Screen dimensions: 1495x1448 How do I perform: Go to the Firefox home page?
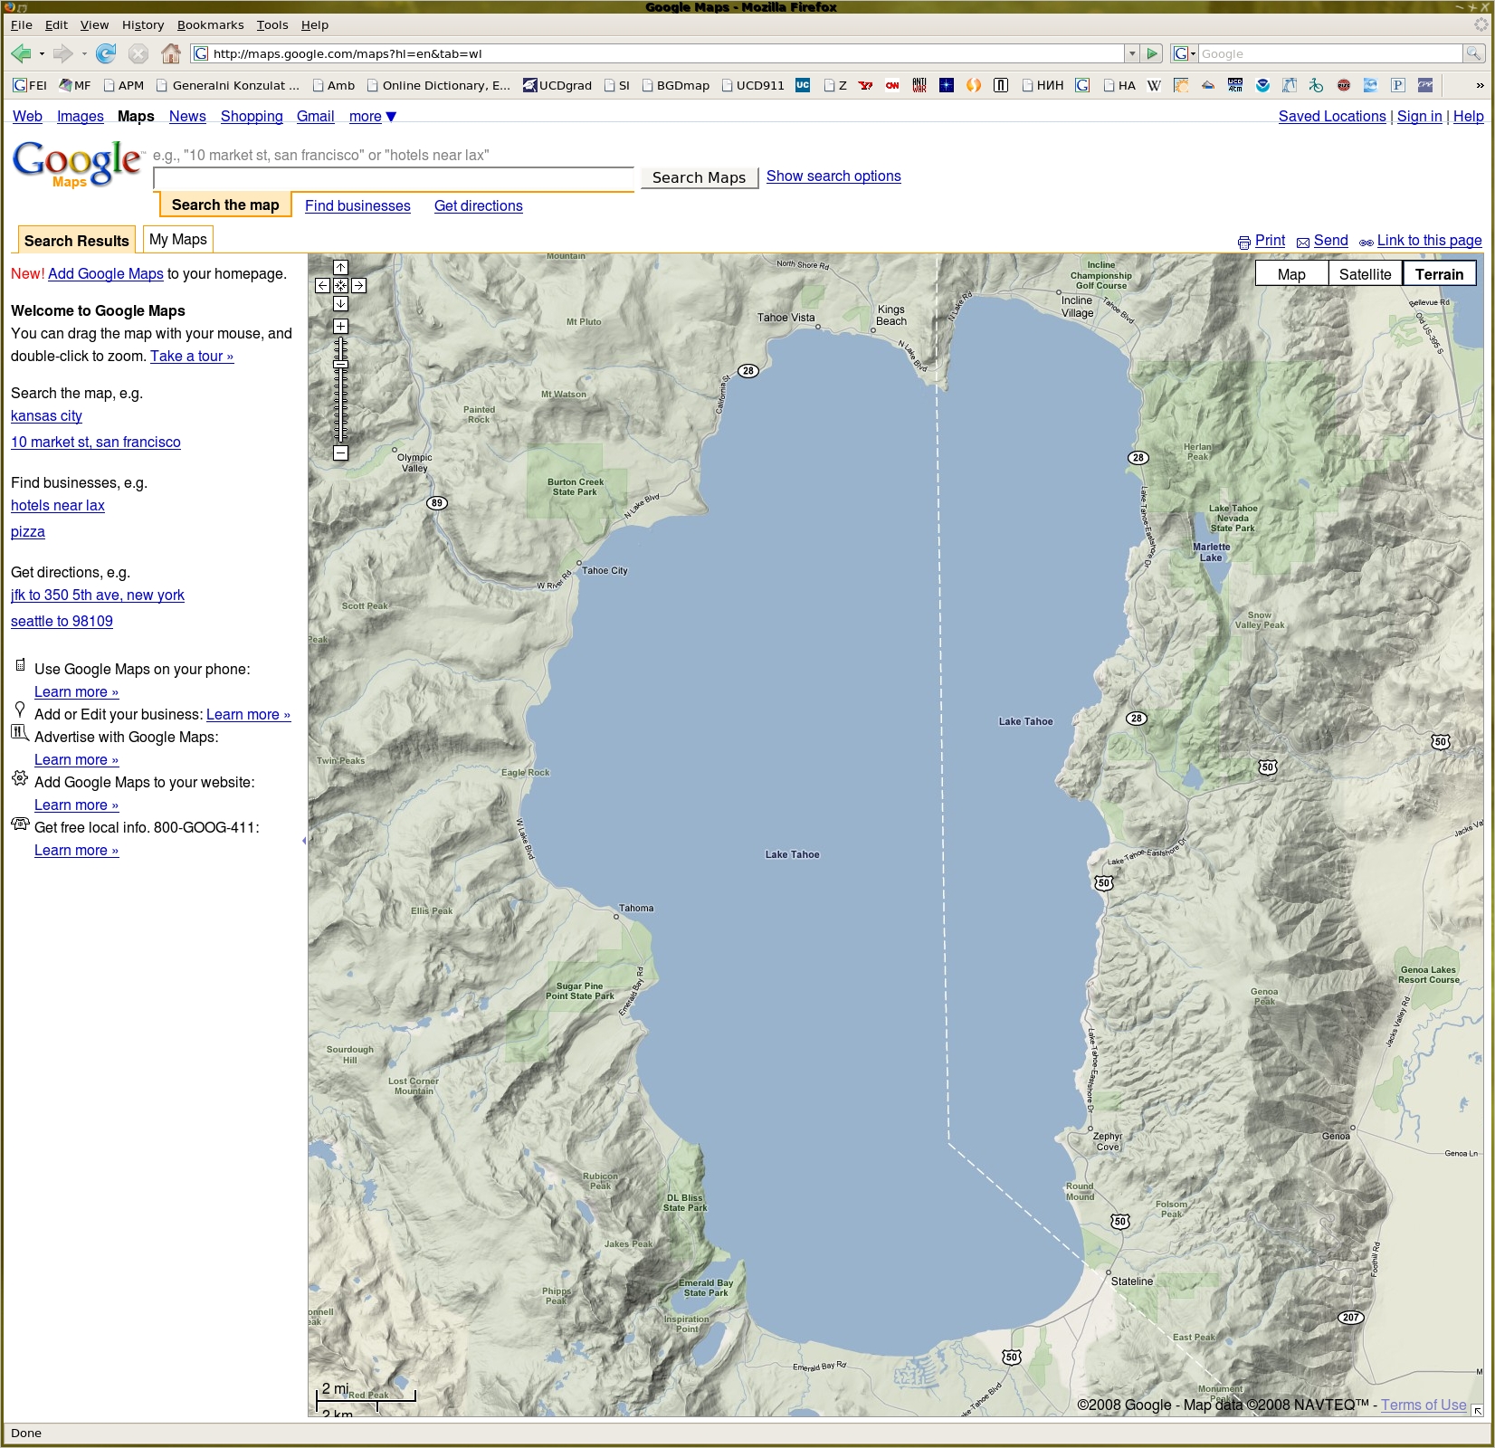click(x=170, y=54)
